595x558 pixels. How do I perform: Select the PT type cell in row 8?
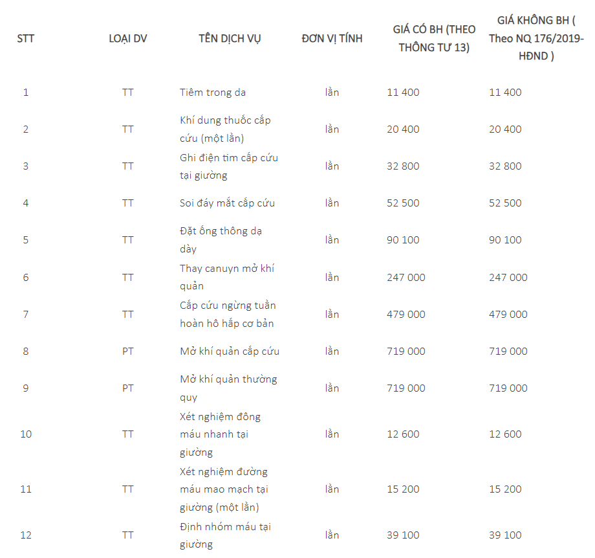tap(128, 351)
